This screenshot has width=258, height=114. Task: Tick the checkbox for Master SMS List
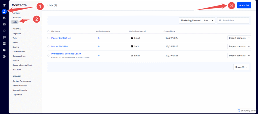[x=49, y=47]
